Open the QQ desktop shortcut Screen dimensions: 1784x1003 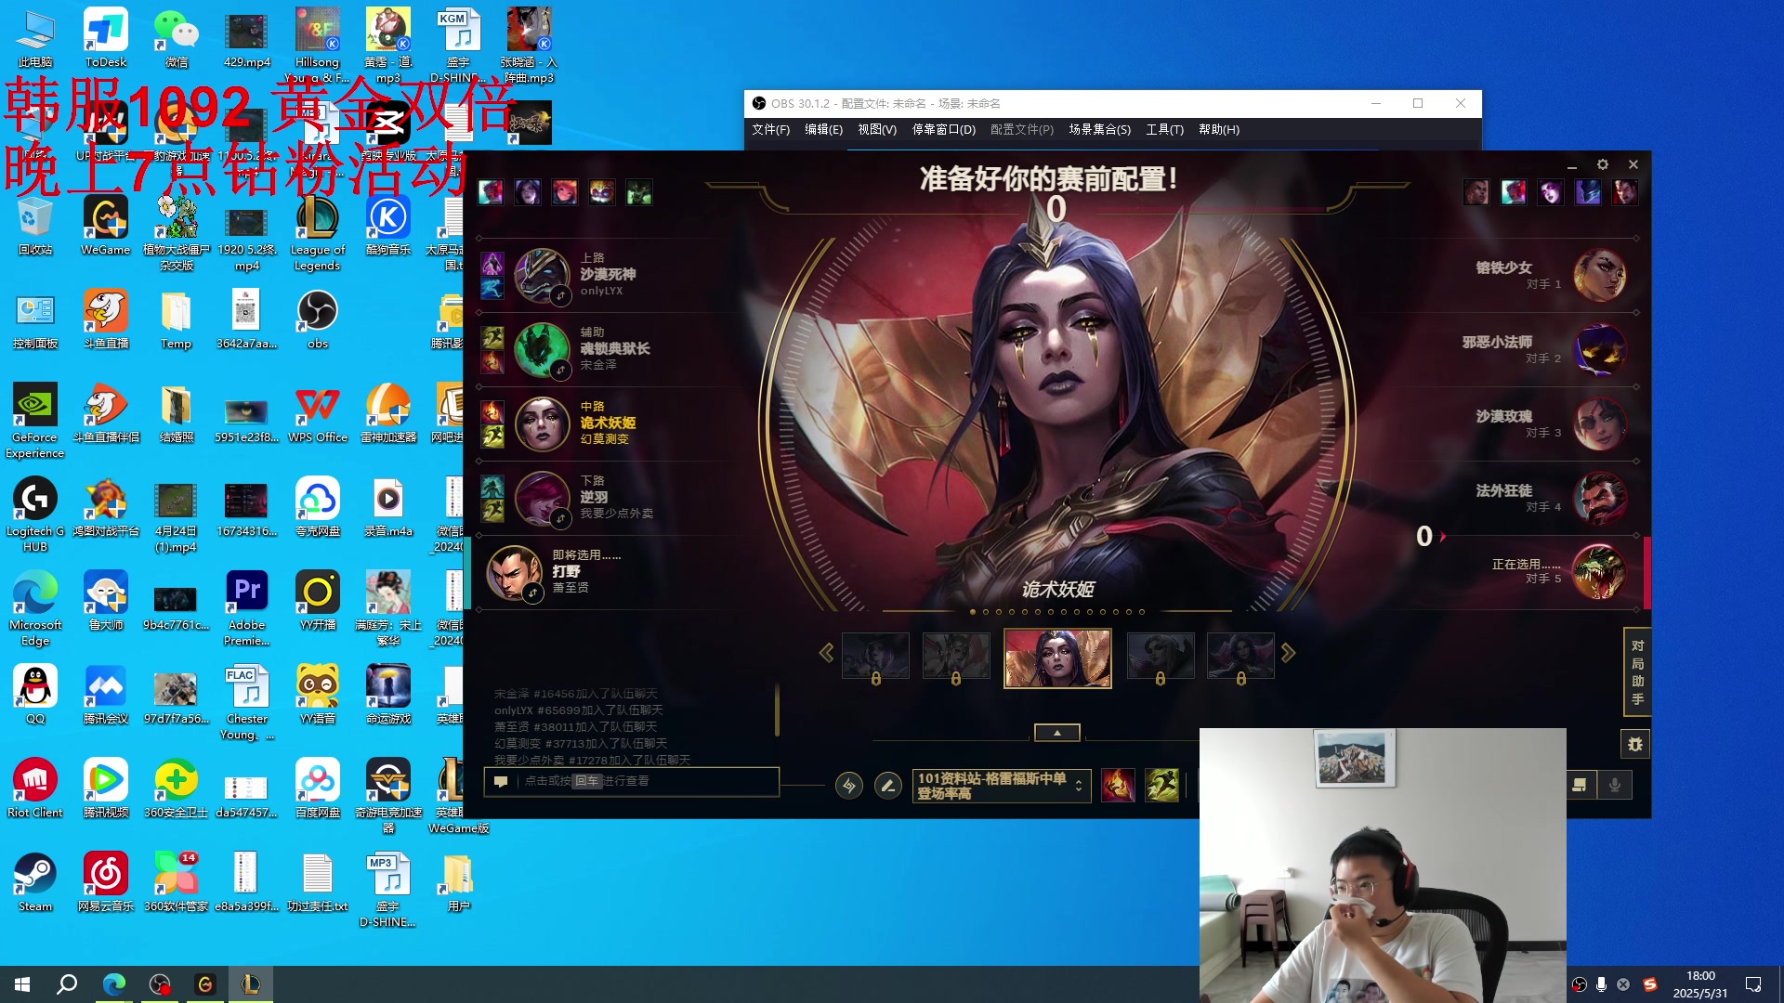click(35, 695)
